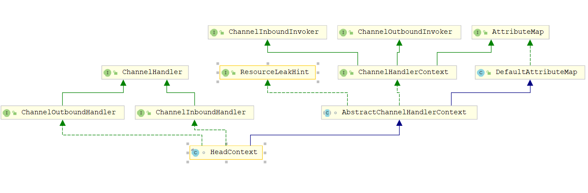
Task: Select the ChannelOutboundHandler node
Action: (63, 113)
